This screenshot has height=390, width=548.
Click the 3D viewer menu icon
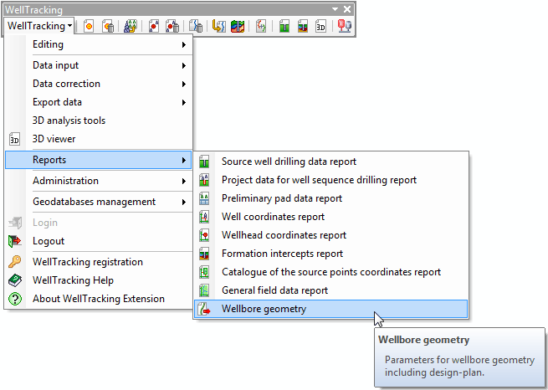pyautogui.click(x=15, y=139)
